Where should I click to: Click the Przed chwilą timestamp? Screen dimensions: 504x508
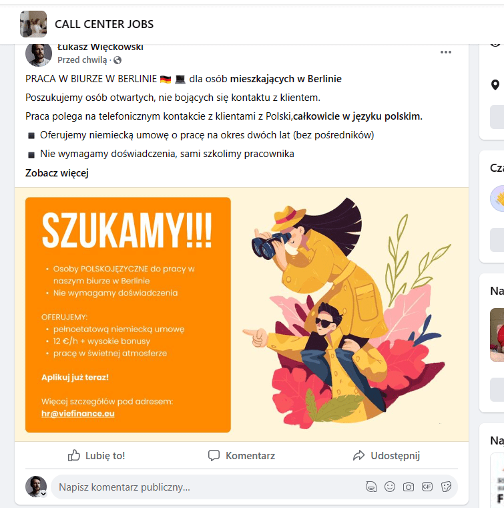pyautogui.click(x=82, y=60)
